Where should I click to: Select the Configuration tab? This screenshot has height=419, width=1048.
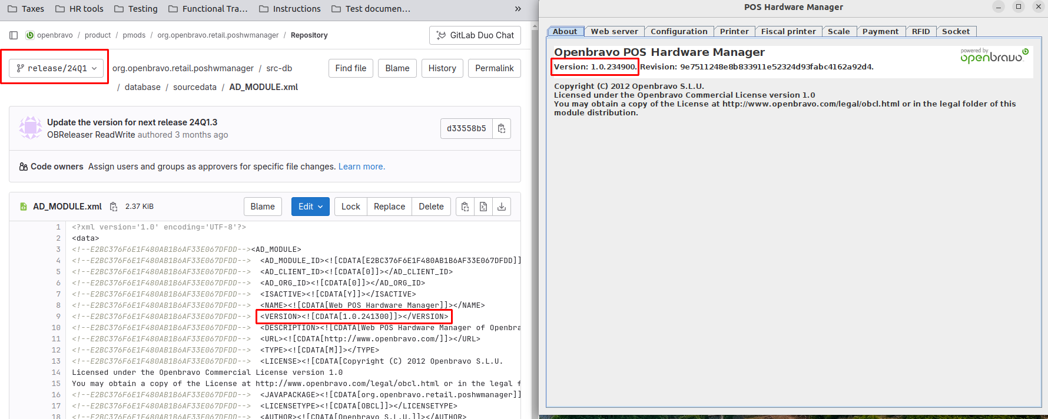pyautogui.click(x=678, y=32)
